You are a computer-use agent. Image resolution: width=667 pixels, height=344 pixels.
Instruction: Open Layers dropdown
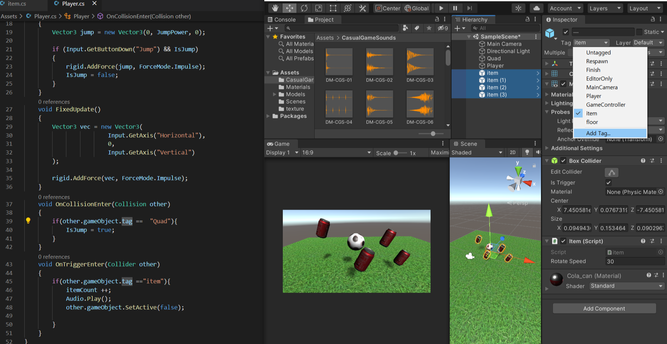pos(605,8)
